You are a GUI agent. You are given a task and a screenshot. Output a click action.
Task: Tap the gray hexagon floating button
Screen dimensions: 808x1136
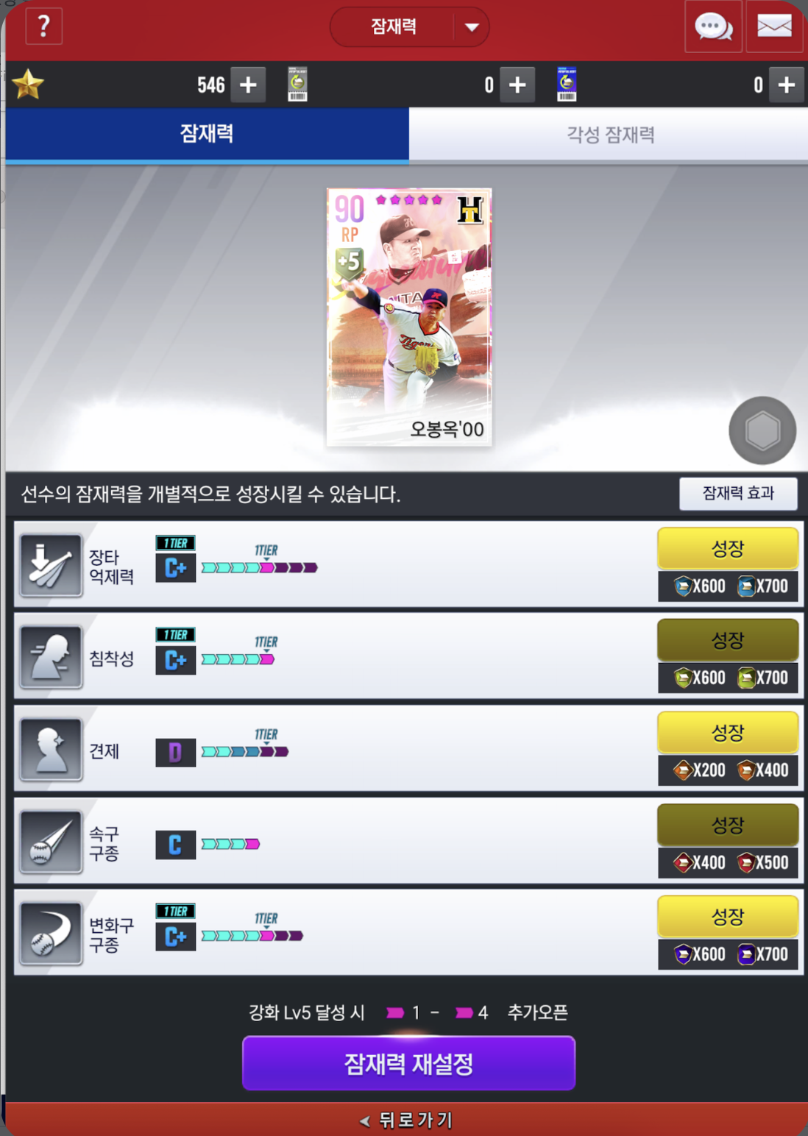762,430
